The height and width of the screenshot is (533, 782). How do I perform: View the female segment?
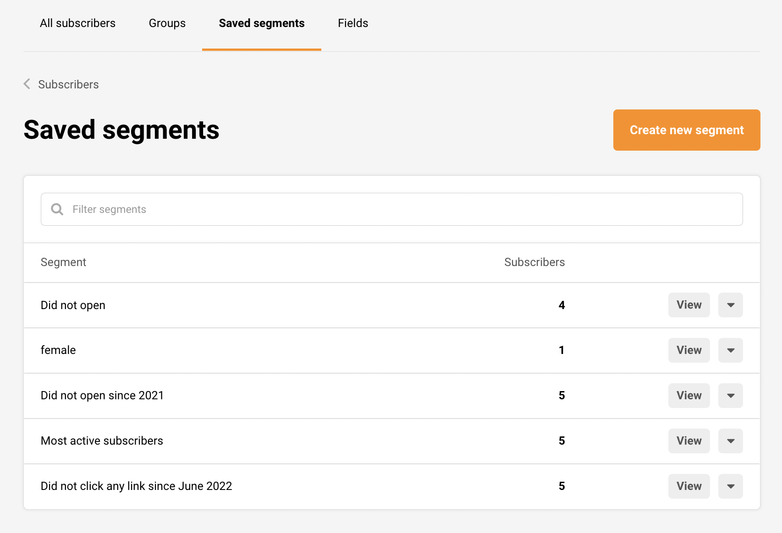(x=688, y=350)
